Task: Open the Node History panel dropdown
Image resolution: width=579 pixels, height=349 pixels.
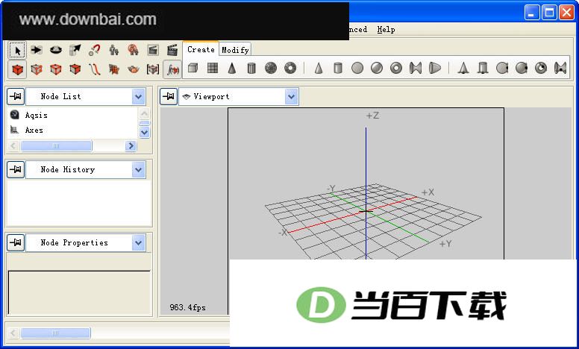Action: pyautogui.click(x=139, y=170)
